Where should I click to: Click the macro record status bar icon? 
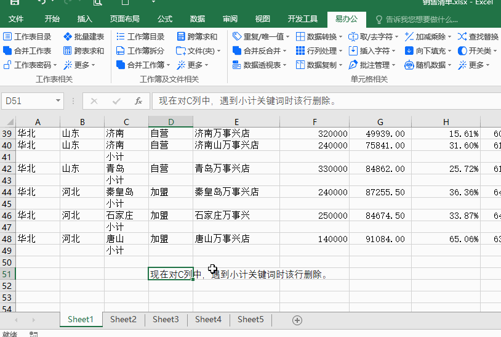click(x=34, y=334)
